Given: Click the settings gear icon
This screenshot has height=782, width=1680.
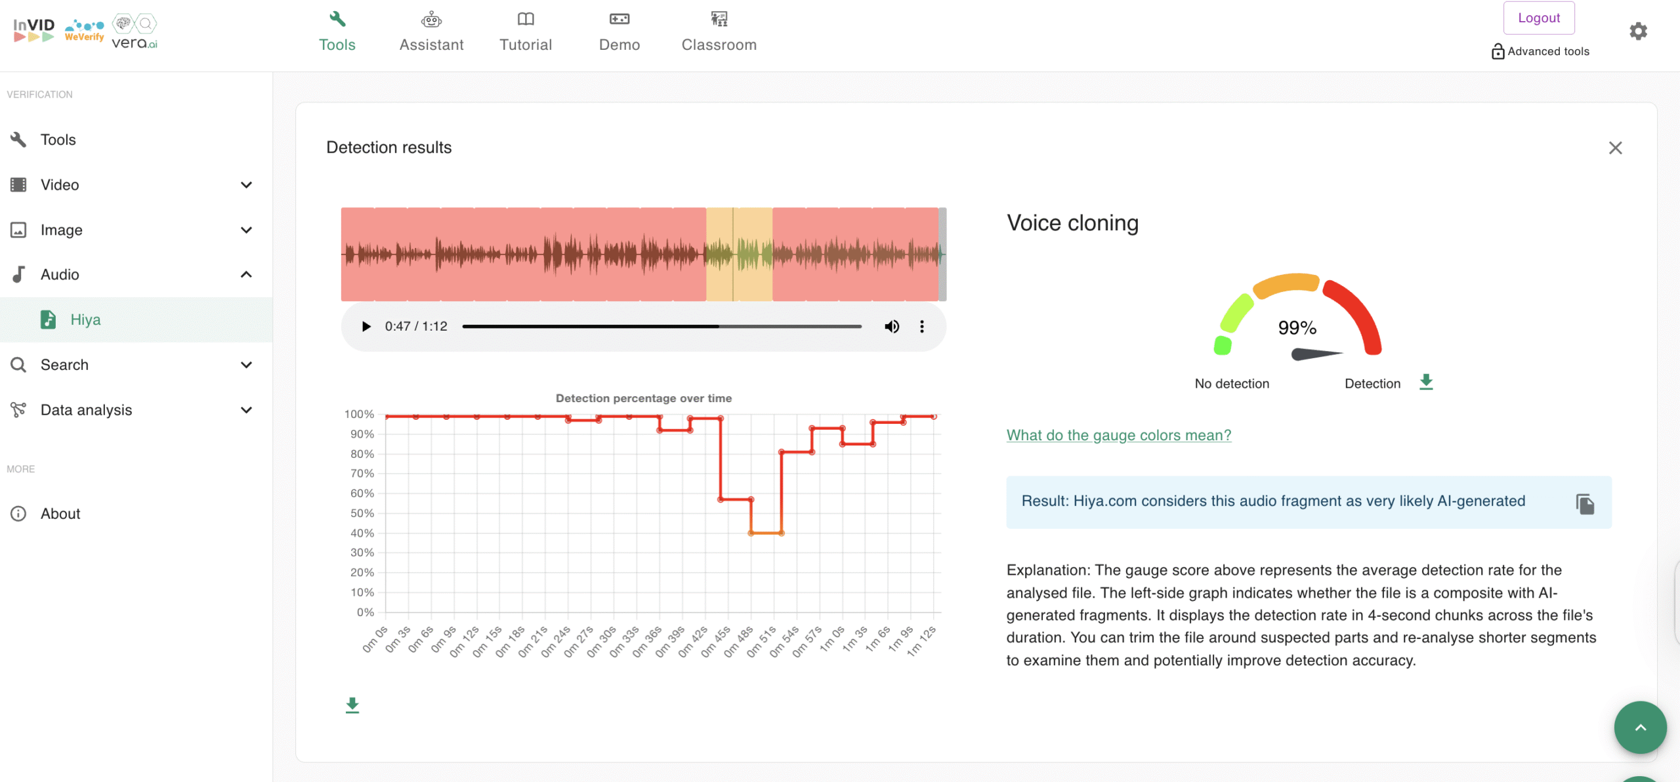Looking at the screenshot, I should 1638,31.
